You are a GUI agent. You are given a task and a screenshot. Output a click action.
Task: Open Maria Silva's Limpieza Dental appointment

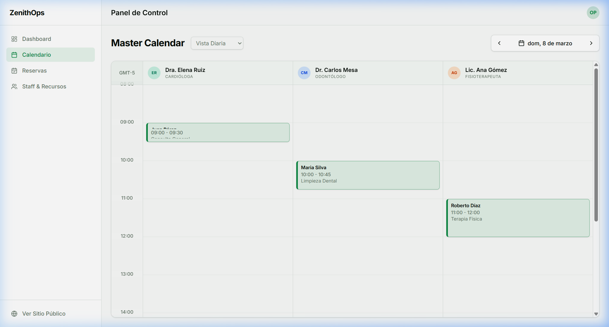pyautogui.click(x=368, y=175)
